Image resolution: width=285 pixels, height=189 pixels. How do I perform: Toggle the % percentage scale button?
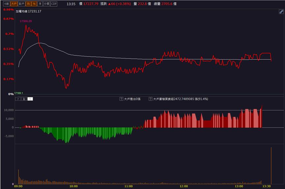[x=34, y=4]
